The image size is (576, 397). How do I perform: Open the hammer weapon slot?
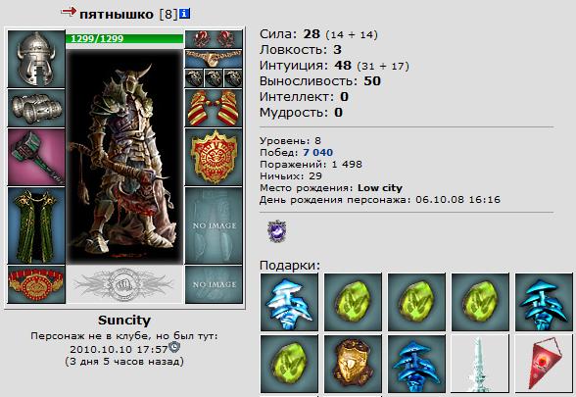(x=36, y=157)
